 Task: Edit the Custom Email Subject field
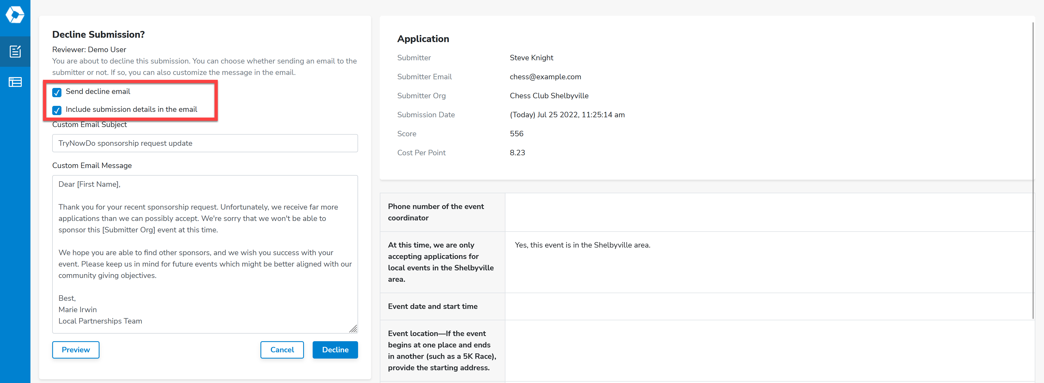pyautogui.click(x=205, y=143)
